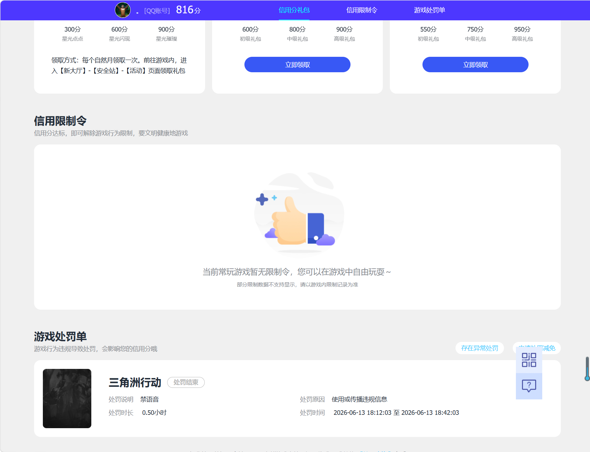Viewport: 590px width, 452px height.
Task: Click the 处罚结束 status badge
Action: click(186, 382)
